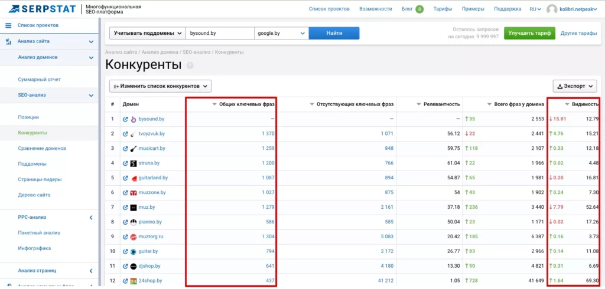Viewport: 605px width, 289px height.
Task: Open the google.by search engine dropdown
Action: coord(281,33)
